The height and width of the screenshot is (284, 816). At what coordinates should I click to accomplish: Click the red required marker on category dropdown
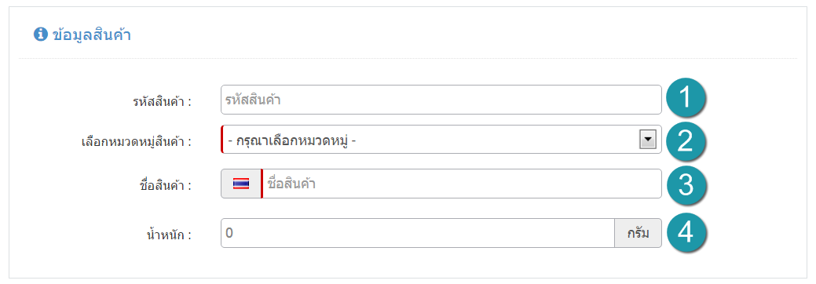pyautogui.click(x=222, y=140)
